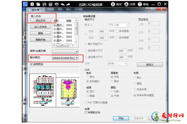This screenshot has width=187, height=124.
Task: Click the right colored drawing preview thumbnail
Action: pos(68,92)
